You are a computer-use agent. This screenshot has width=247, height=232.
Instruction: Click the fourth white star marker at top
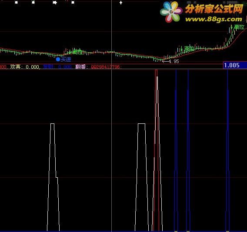point(73,3)
